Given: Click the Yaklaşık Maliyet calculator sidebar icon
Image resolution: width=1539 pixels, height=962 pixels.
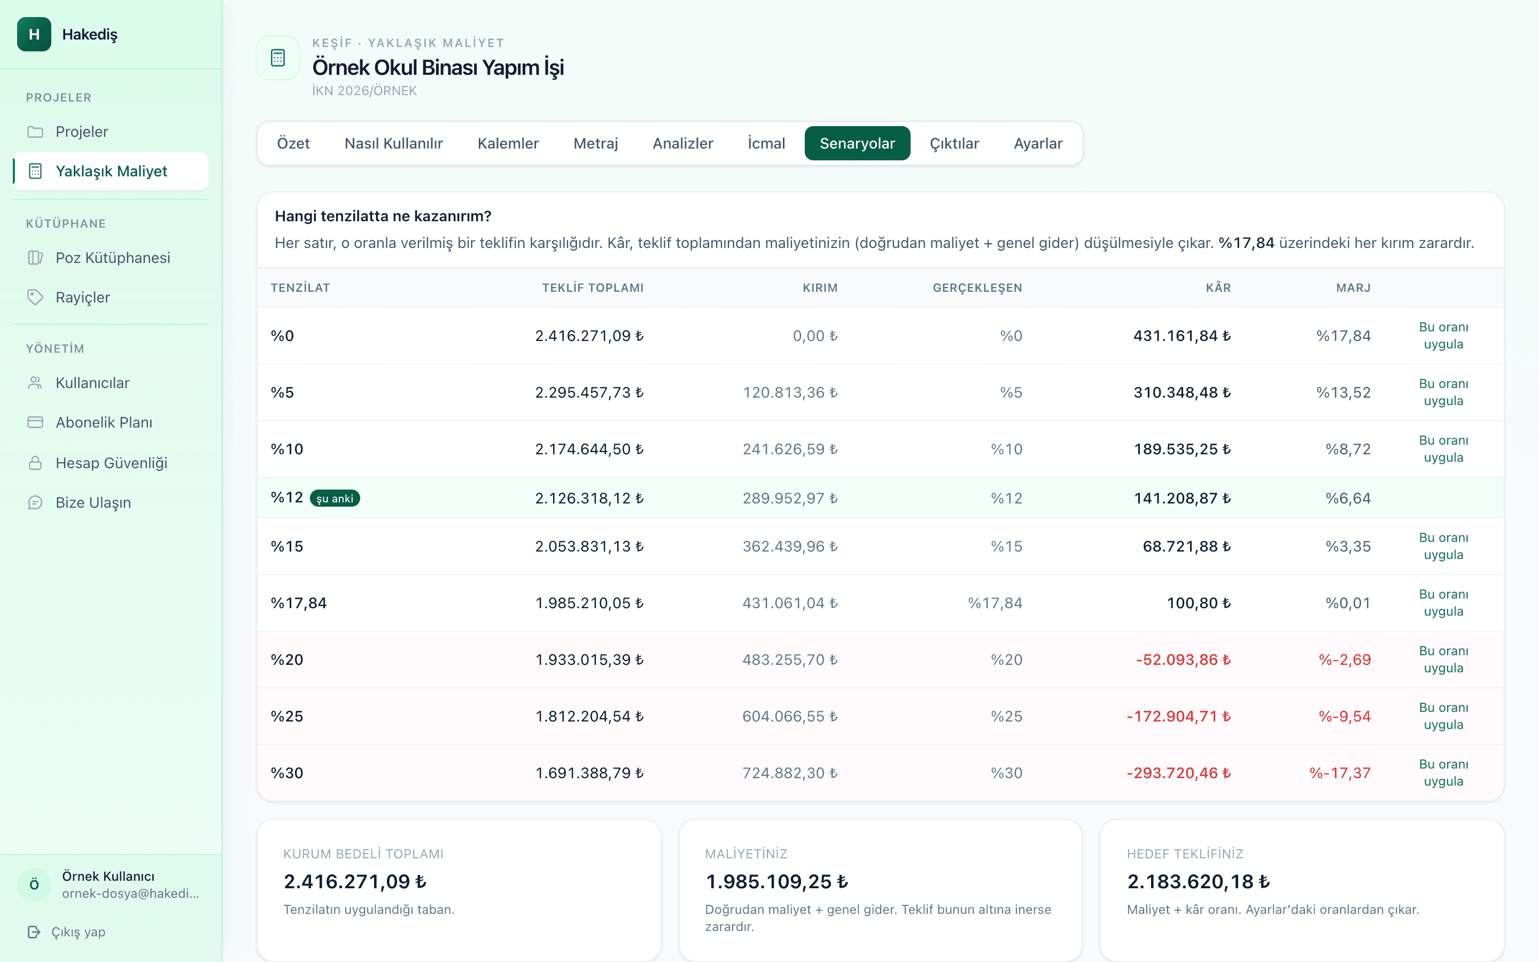Looking at the screenshot, I should pos(36,171).
